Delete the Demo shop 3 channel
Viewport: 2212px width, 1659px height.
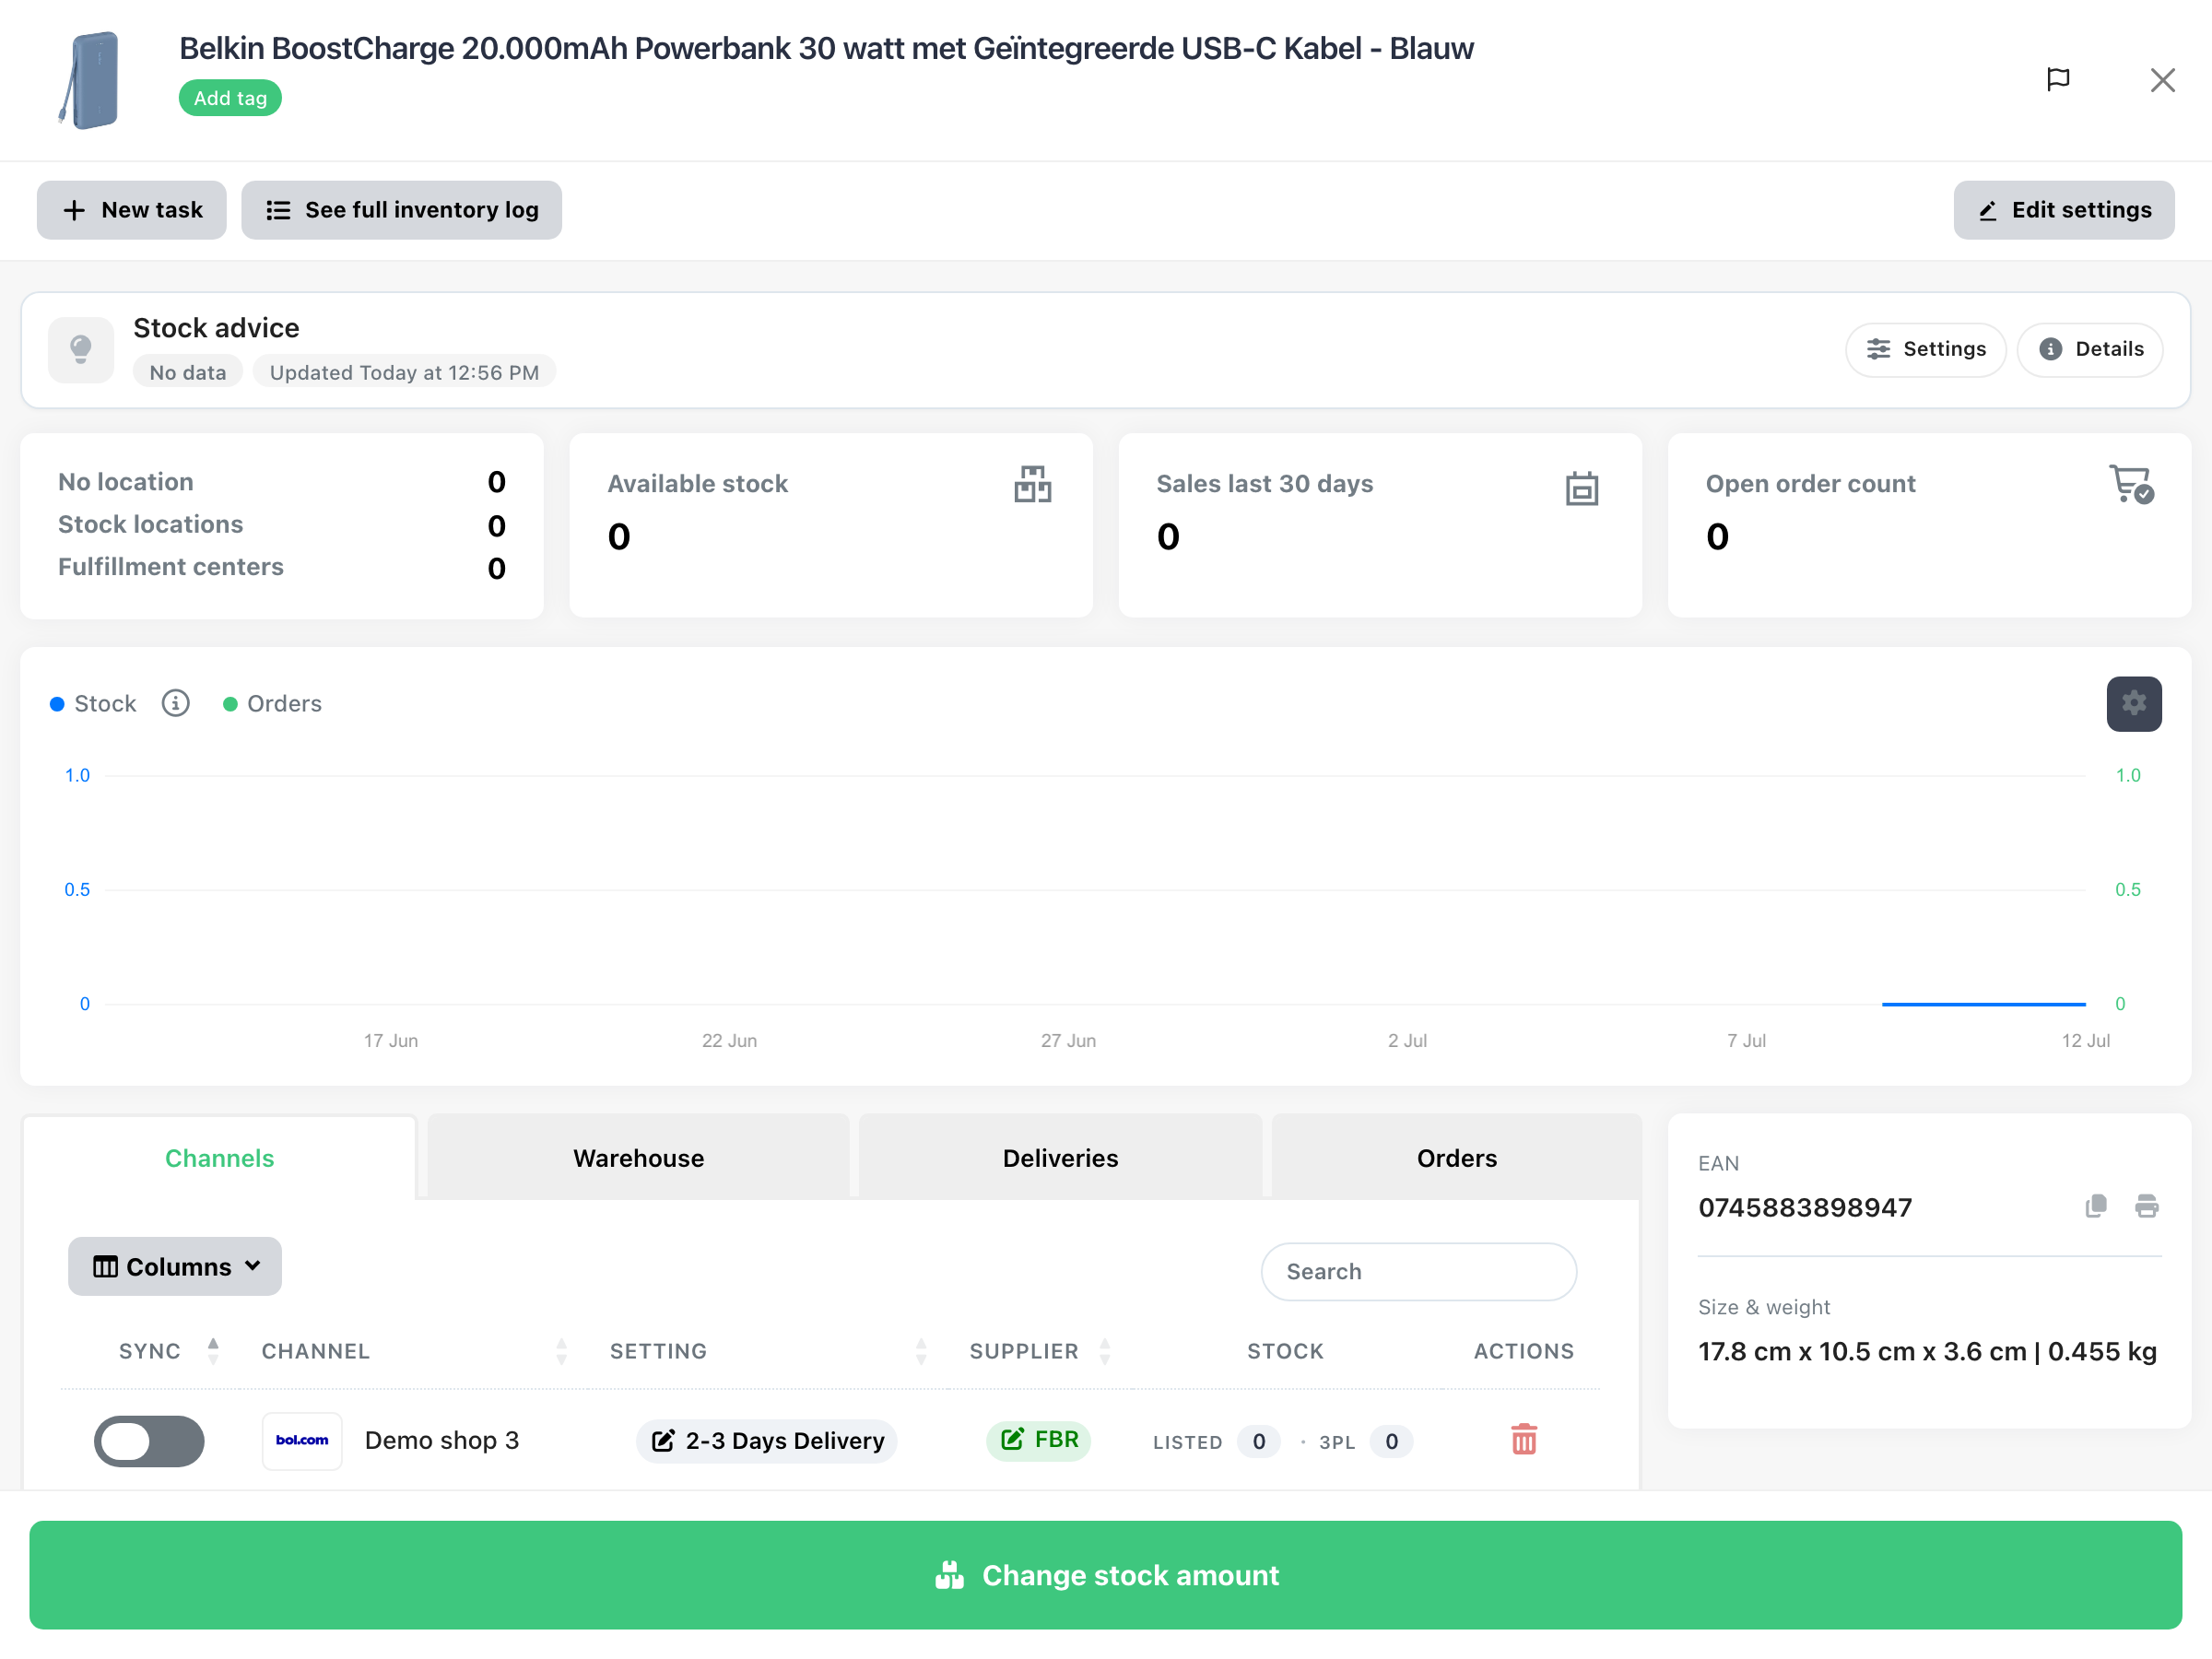[1523, 1440]
